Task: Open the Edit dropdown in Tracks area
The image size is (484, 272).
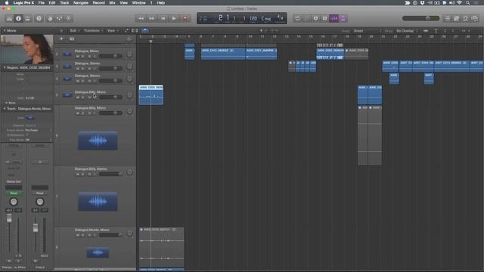Action: pyautogui.click(x=74, y=30)
